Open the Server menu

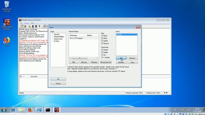[x=27, y=23]
